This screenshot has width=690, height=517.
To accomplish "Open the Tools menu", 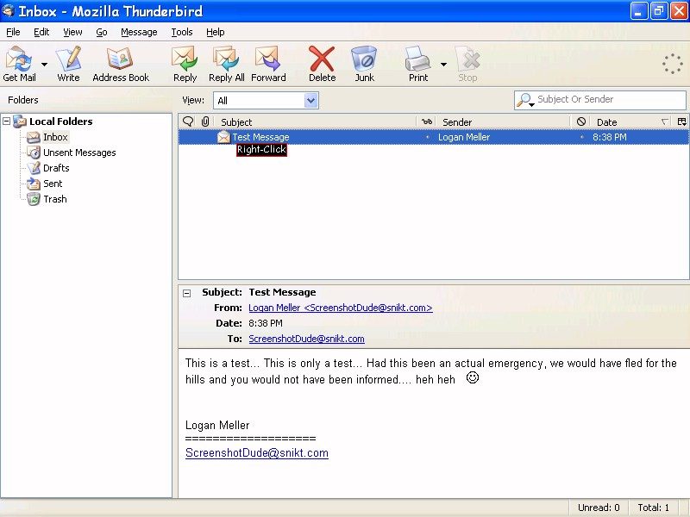I will pos(182,32).
